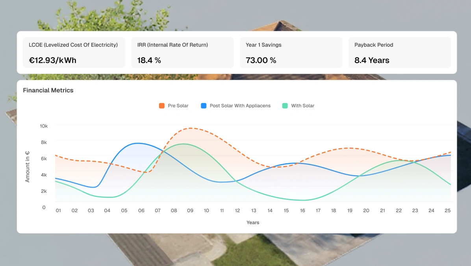This screenshot has height=266, width=471.
Task: Click the 0 y-axis label
Action: (44, 207)
